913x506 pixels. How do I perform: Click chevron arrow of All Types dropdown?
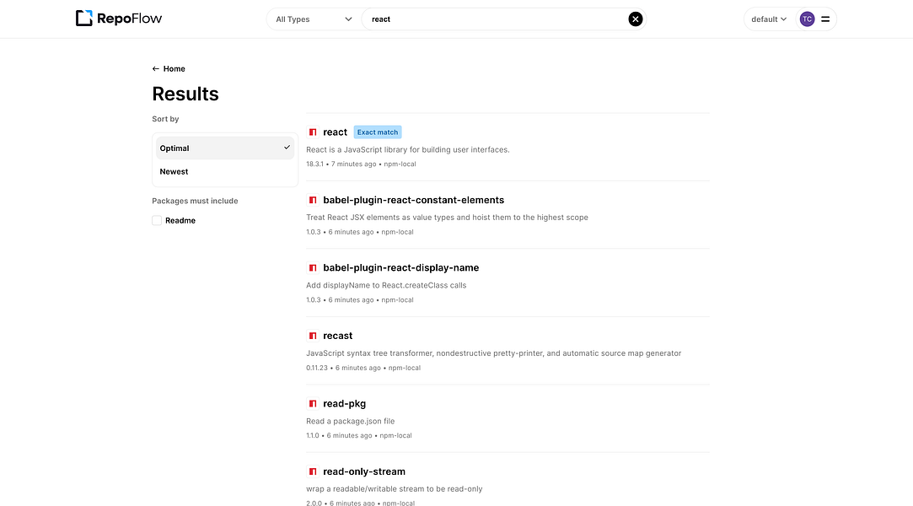348,19
